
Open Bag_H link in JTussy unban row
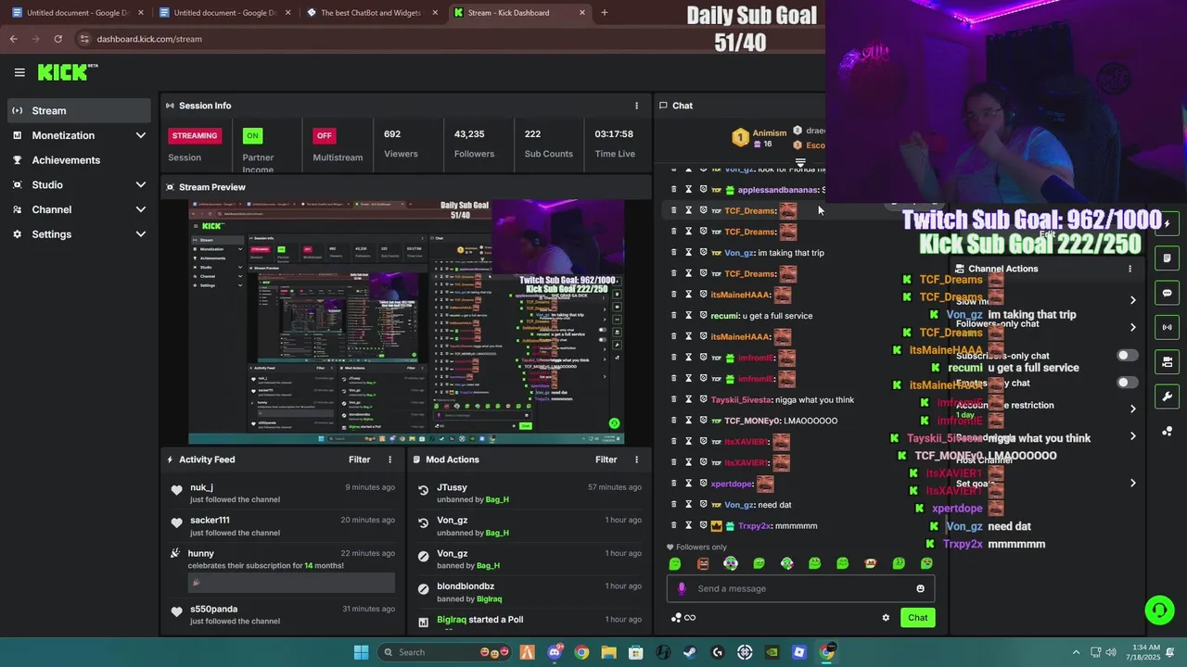(497, 499)
